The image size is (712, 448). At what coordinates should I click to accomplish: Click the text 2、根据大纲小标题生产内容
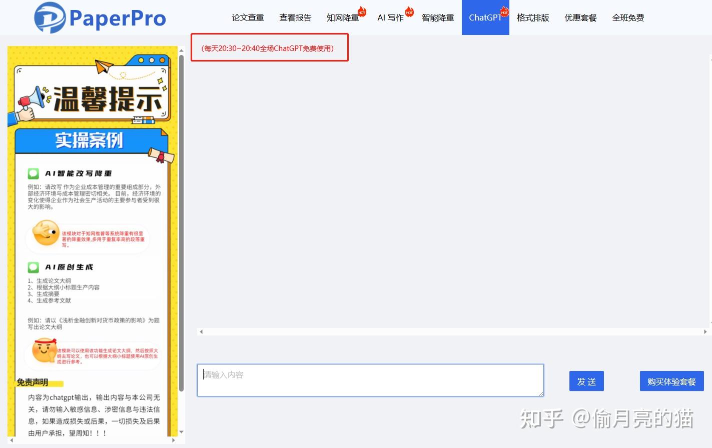pyautogui.click(x=64, y=287)
